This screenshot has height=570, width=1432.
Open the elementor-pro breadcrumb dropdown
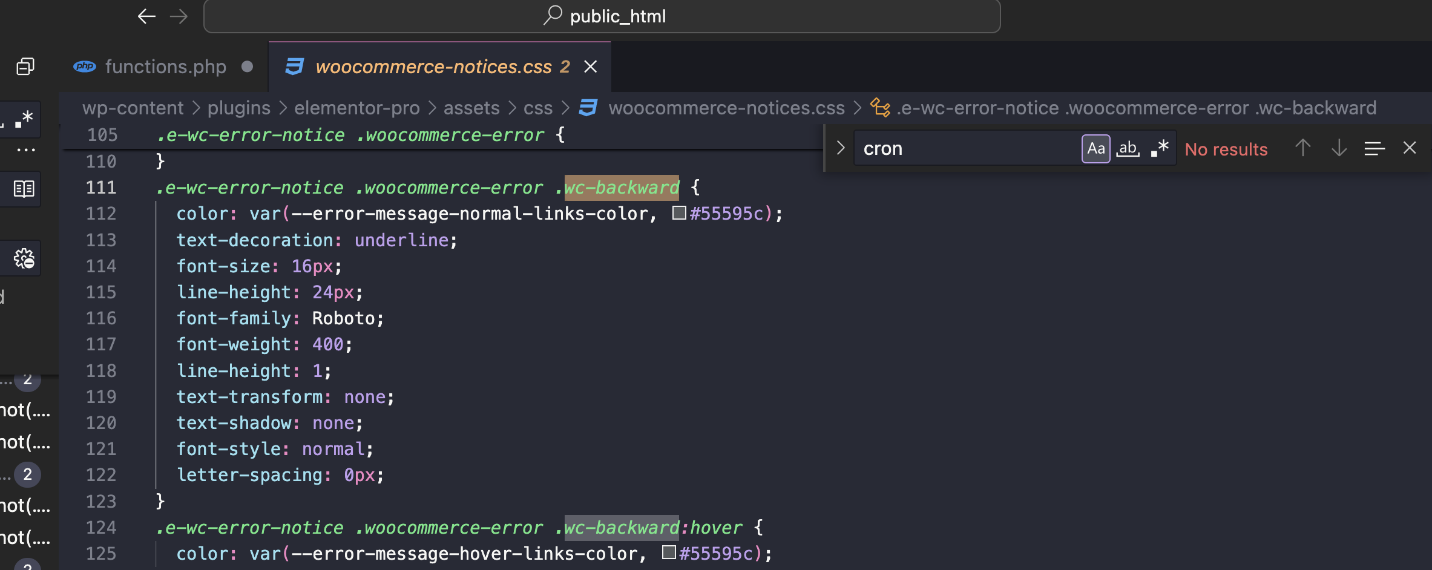point(357,108)
